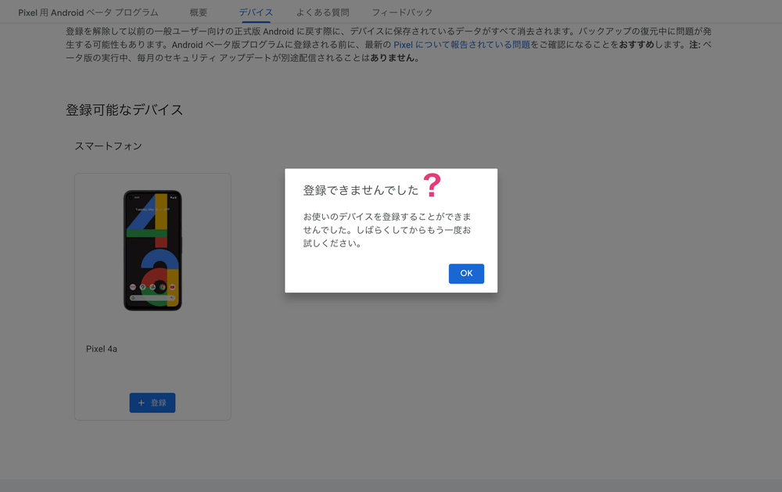The height and width of the screenshot is (492, 782).
Task: Click the colorful 4a logo on the phone screen
Action: (152, 246)
